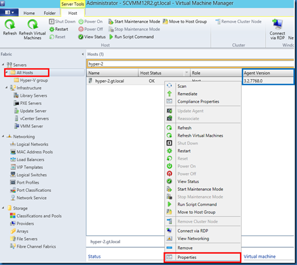This screenshot has width=297, height=265.
Task: Collapse the Fabric pane arrow
Action: pyautogui.click(x=83, y=54)
